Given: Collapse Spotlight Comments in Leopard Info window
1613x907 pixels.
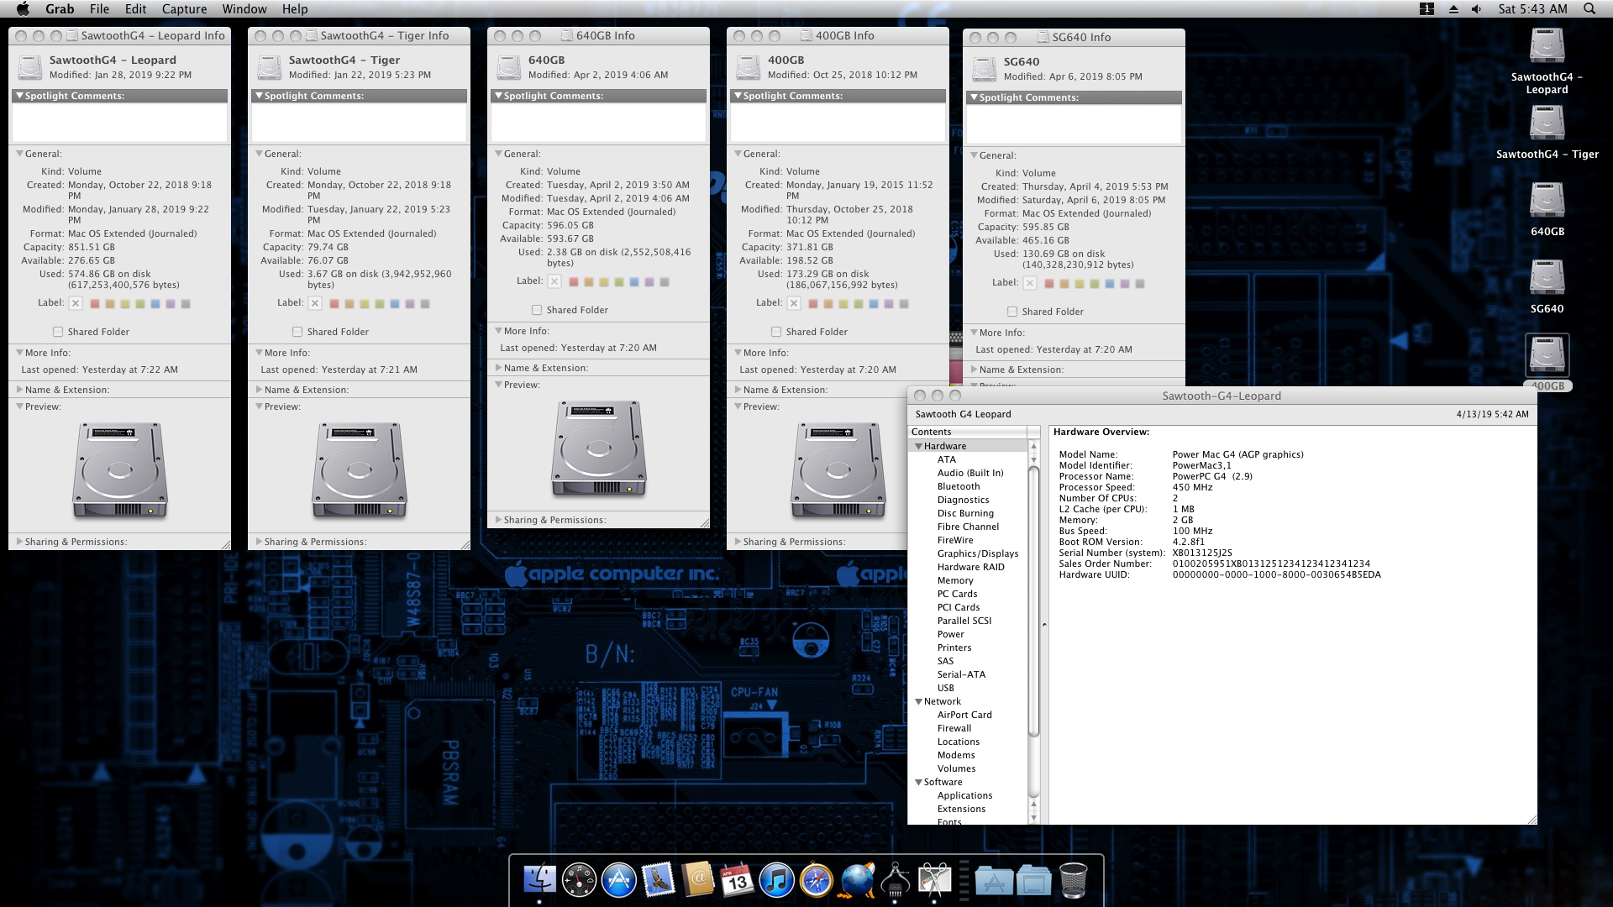Looking at the screenshot, I should click(19, 96).
